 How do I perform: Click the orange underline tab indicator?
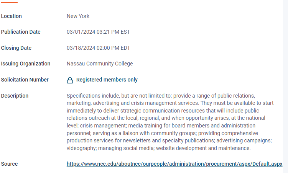tap(9, 2)
